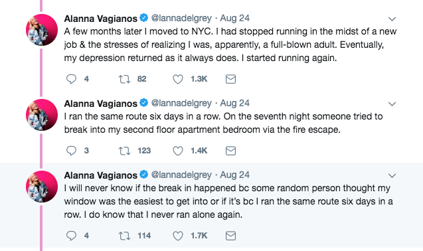
Task: Retweet the tweet with 123 retweets
Action: (125, 151)
